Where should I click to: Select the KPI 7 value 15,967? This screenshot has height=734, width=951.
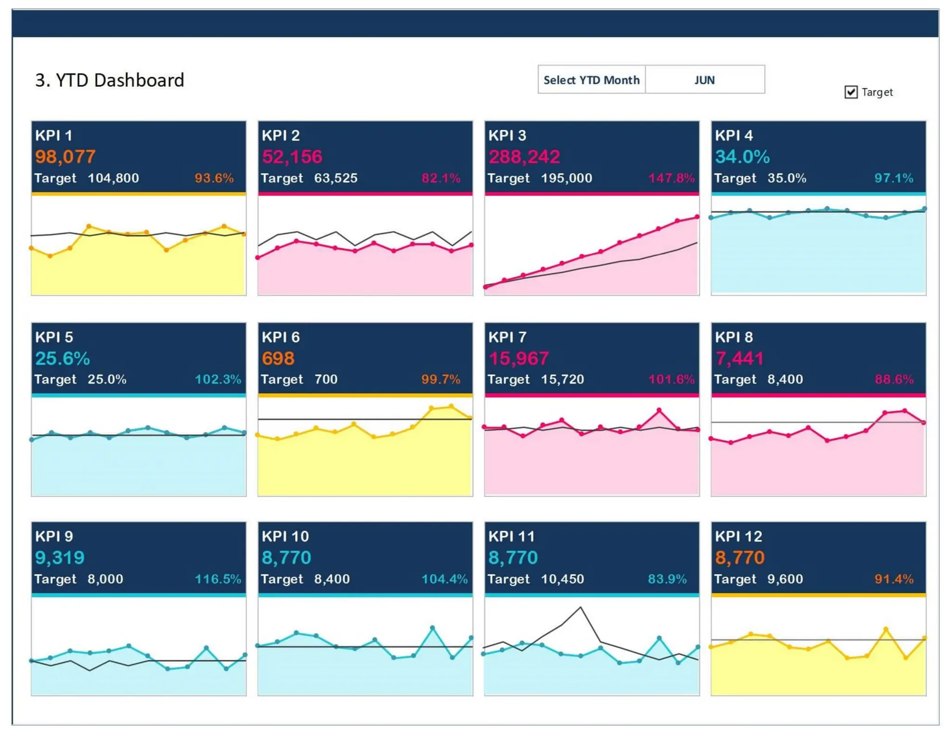519,358
